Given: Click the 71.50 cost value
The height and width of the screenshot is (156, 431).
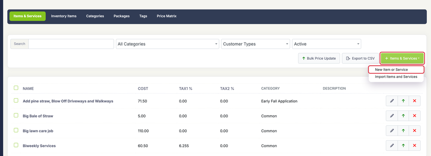Looking at the screenshot, I should tap(142, 101).
